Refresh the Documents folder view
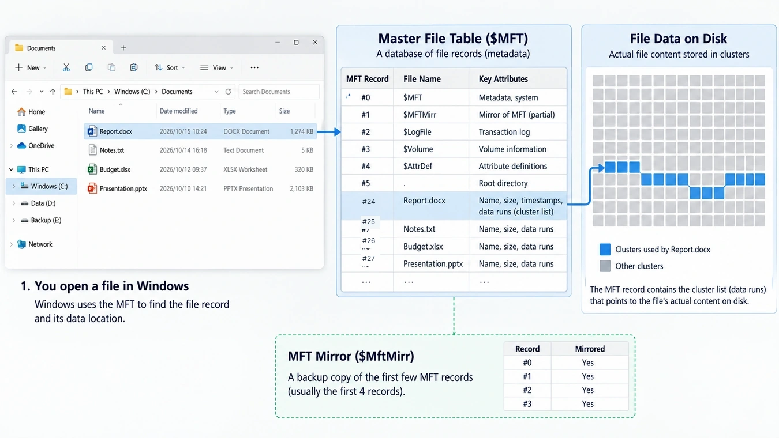This screenshot has width=779, height=438. pyautogui.click(x=229, y=92)
